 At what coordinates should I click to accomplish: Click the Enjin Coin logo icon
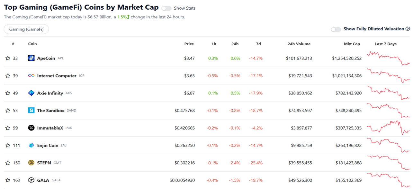click(x=31, y=145)
